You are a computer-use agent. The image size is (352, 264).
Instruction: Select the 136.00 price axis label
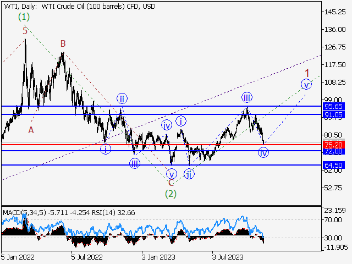(335, 29)
